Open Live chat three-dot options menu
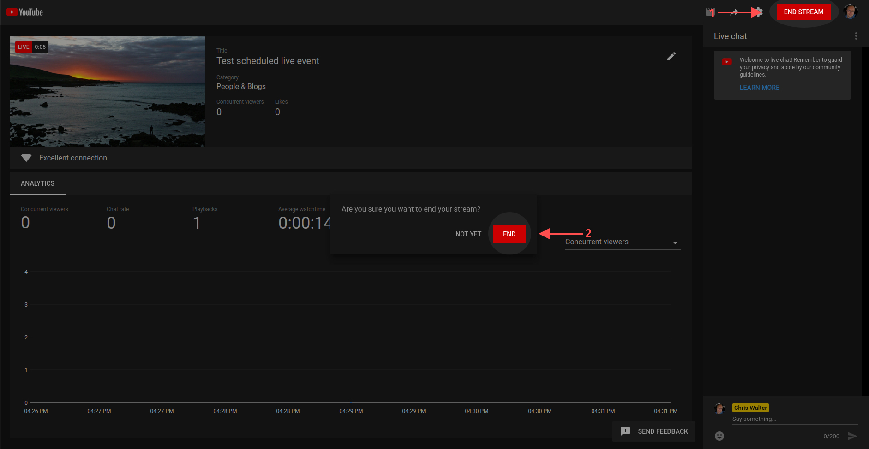Screen dimensions: 869x449 coord(856,36)
